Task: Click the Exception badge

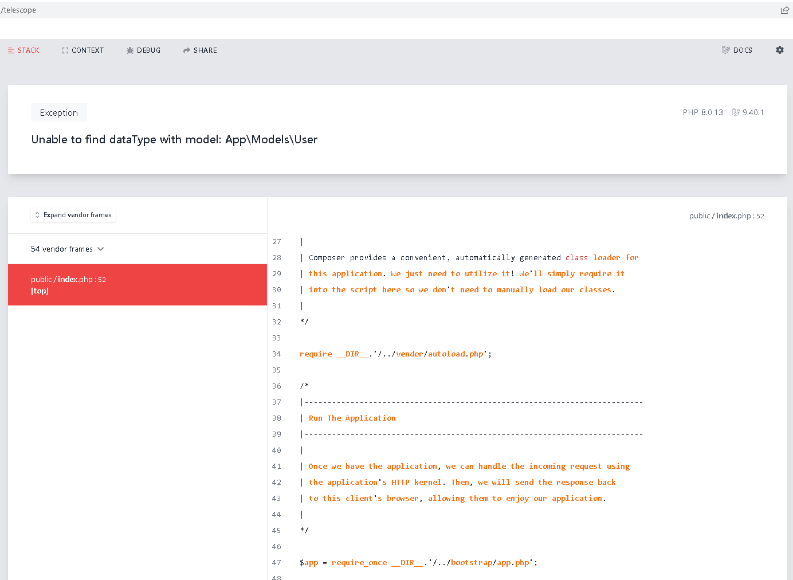Action: click(58, 112)
